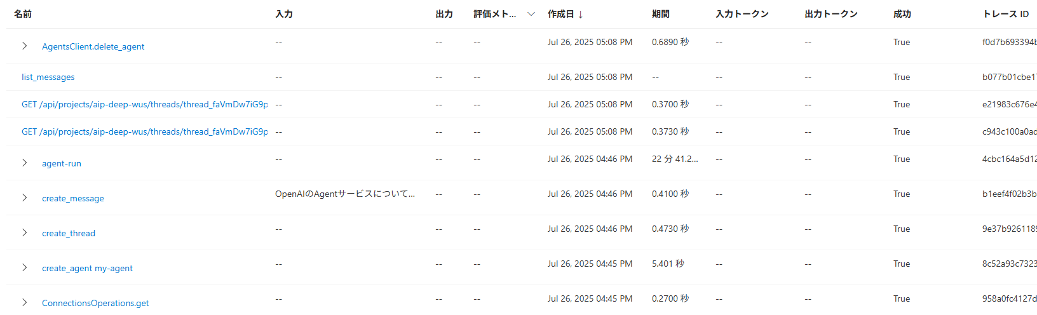Expand the AgentsClient.delete_agent row
The image size is (1037, 315).
coord(24,46)
